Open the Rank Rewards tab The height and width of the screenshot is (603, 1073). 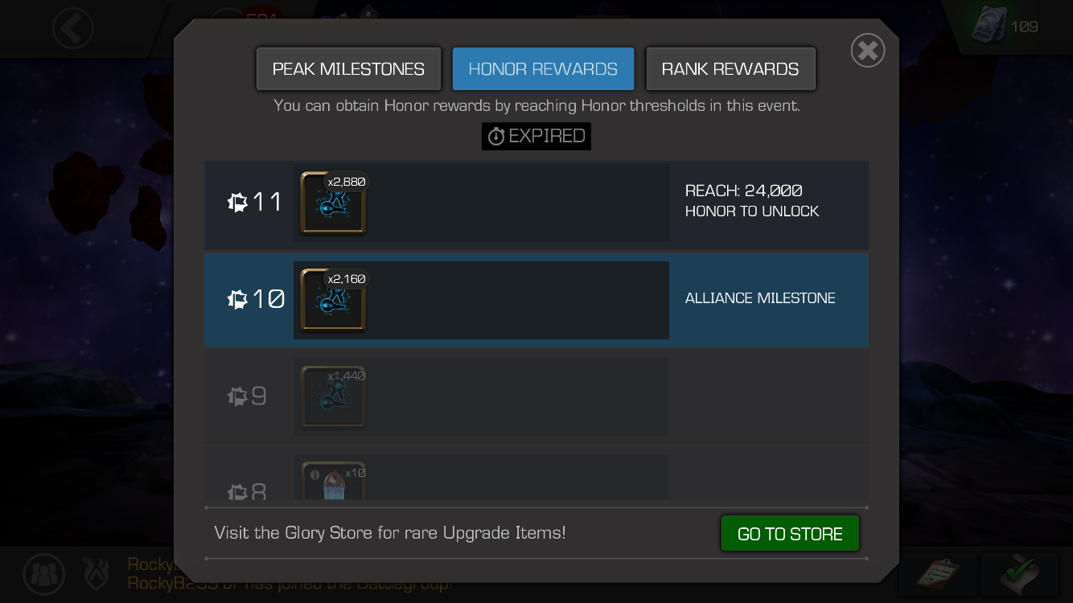730,69
